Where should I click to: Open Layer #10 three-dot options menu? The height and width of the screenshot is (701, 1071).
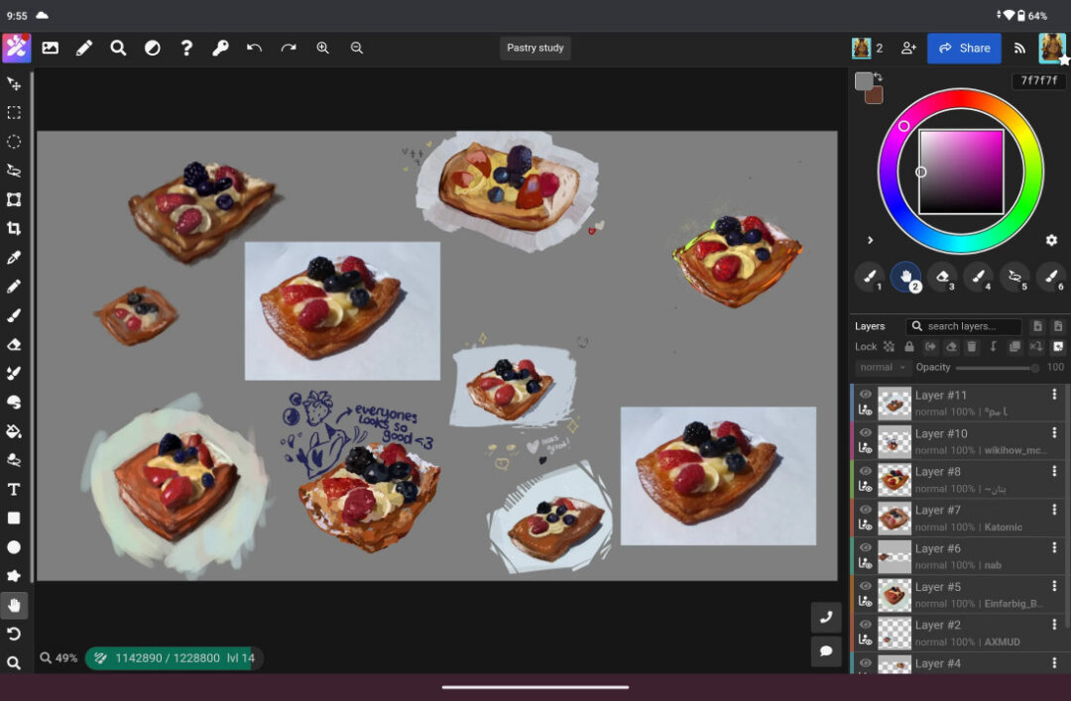pyautogui.click(x=1054, y=432)
